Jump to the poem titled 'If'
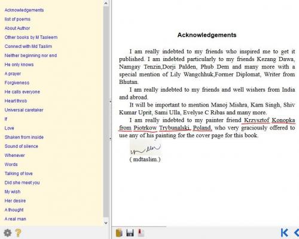299x239 pixels. click(x=6, y=119)
